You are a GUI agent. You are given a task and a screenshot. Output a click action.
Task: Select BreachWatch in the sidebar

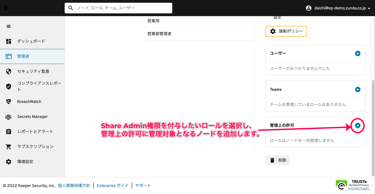pos(30,101)
